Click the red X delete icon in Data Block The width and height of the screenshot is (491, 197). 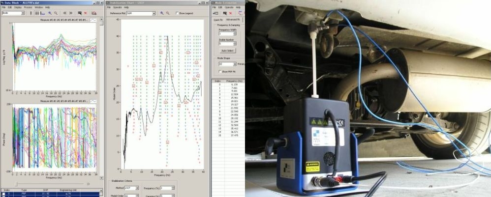click(x=86, y=13)
